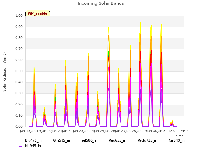The image size is (203, 152).
Task: Click the Jan 31 x-axis label
Action: pos(163,131)
